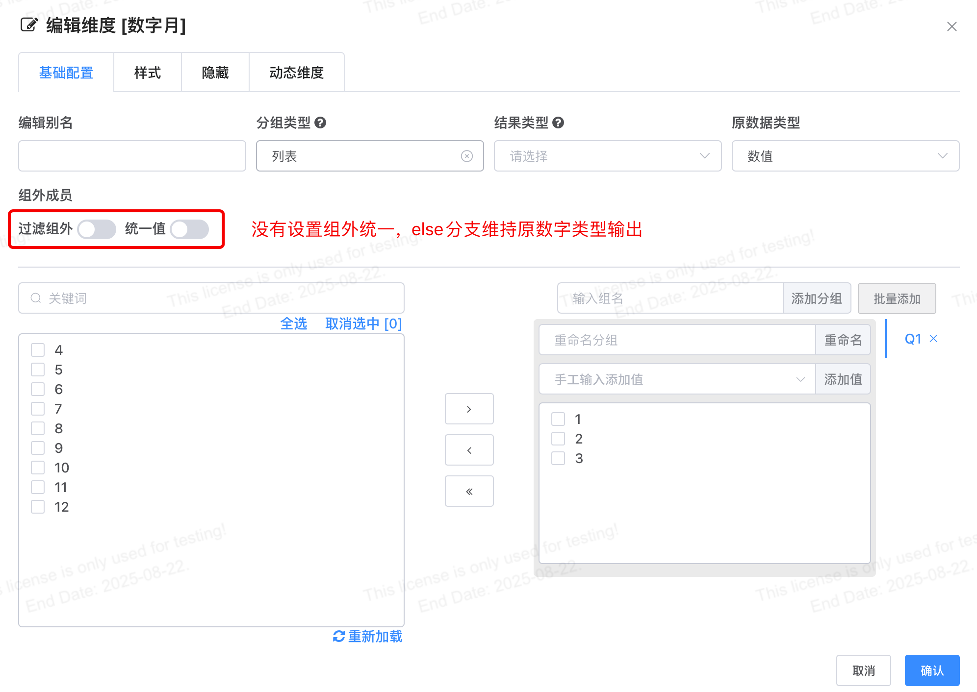977x692 pixels.
Task: Open the 动态维度 tab
Action: [296, 73]
